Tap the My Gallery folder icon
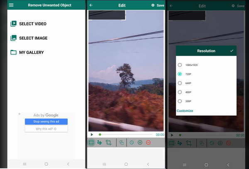Viewport: 249px width, 169px height. pyautogui.click(x=14, y=52)
